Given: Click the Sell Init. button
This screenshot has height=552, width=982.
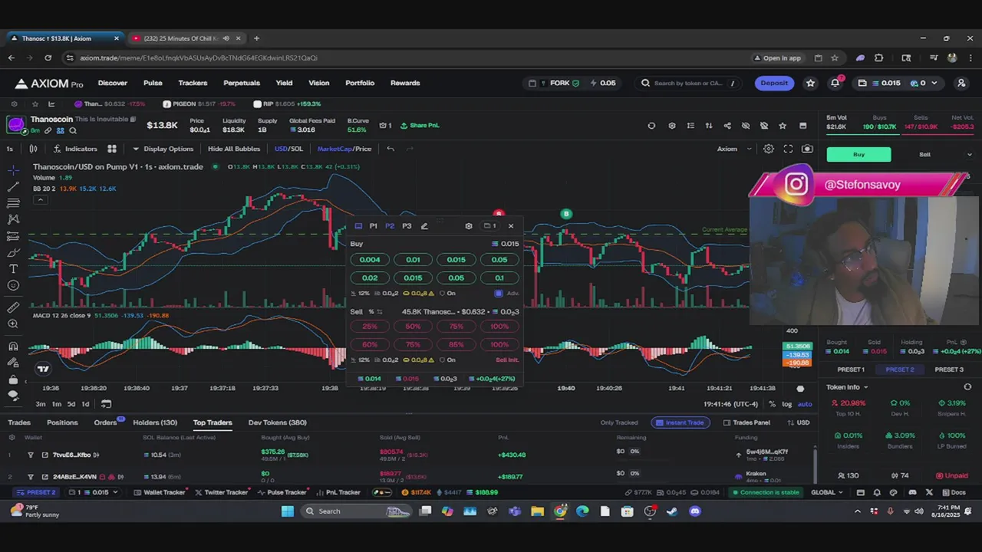Looking at the screenshot, I should pos(507,360).
